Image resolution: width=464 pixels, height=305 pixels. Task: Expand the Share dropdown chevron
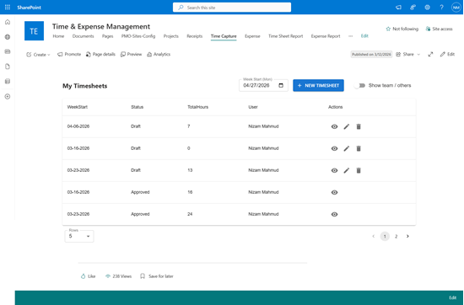[418, 55]
